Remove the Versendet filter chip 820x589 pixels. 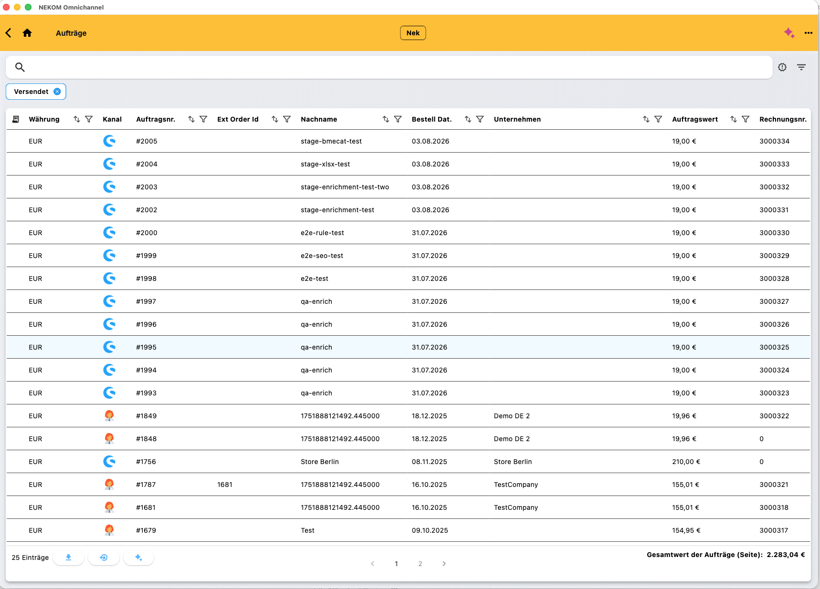57,92
